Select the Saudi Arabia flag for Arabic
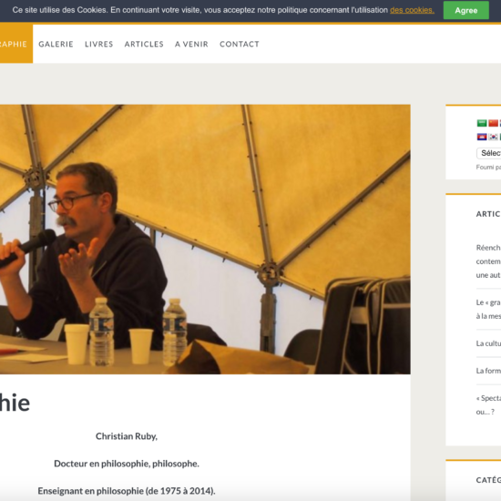 coord(482,123)
